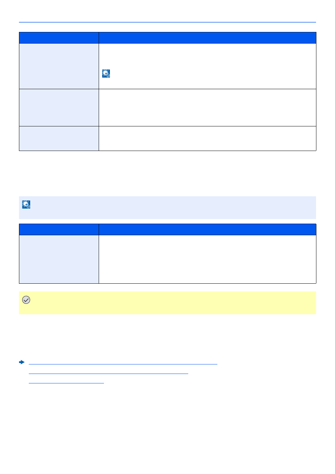
Task: Click the second row's left cell in top table
Action: 59,107
